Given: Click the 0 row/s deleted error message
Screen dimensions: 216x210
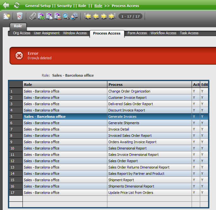Looking at the screenshot, I should [x=40, y=58].
